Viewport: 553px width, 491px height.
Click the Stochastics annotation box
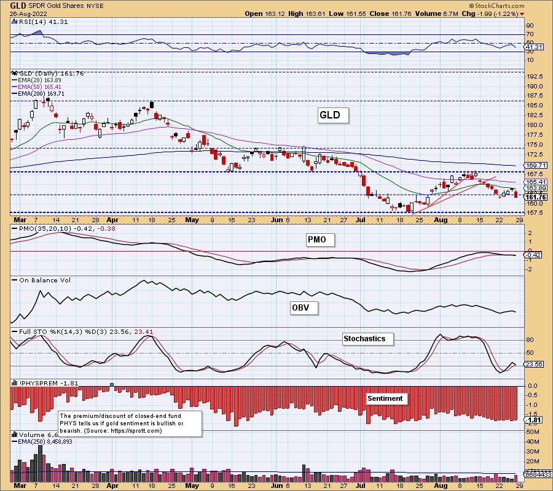coord(368,339)
